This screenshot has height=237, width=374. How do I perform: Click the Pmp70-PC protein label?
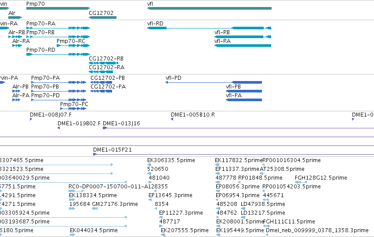point(74,104)
